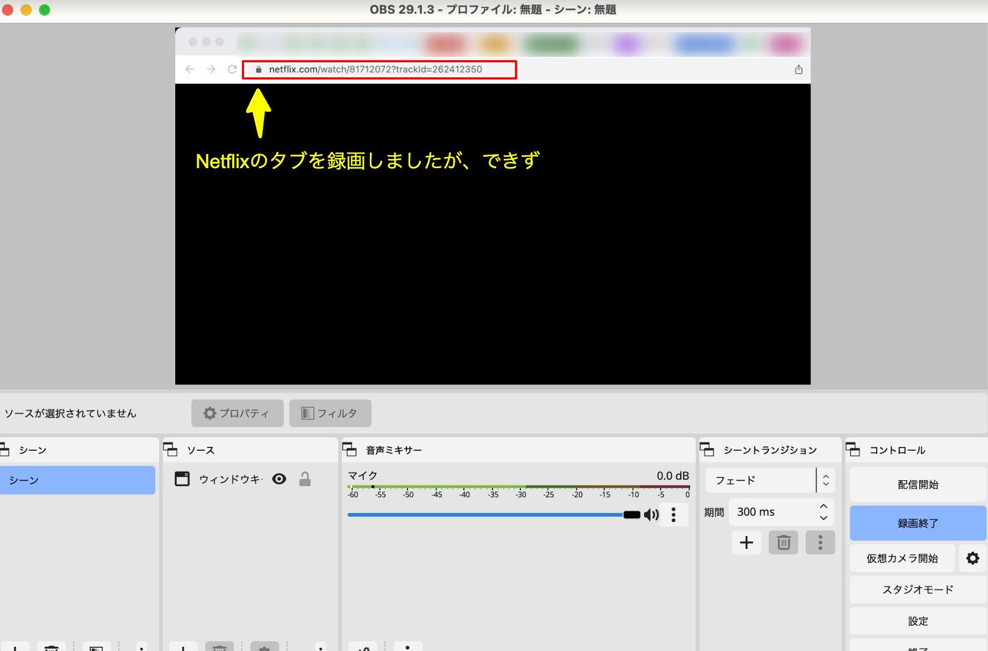
Task: Click 仮想カメラ開始 start virtual camera
Action: click(x=902, y=558)
